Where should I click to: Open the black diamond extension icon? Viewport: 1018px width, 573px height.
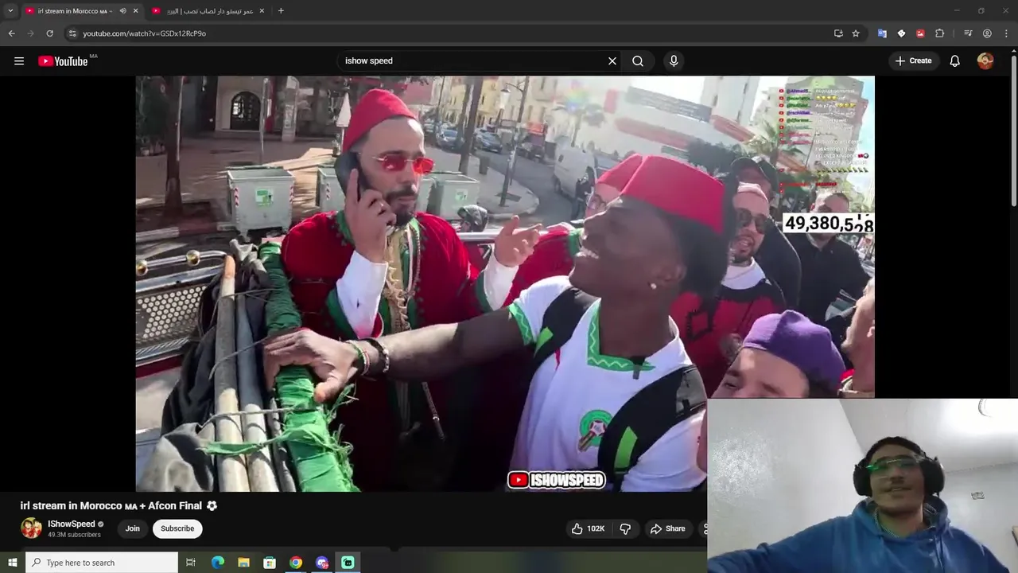[901, 33]
